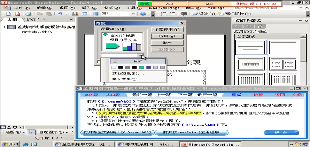Pick the light lavender color swatch
Screen dimensions: 310x147
[155, 67]
